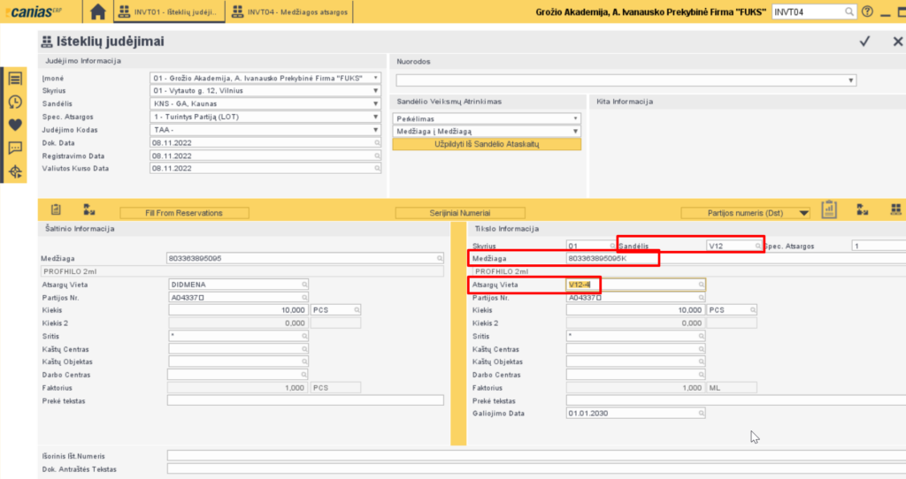This screenshot has height=479, width=906.
Task: Go to the Home screen icon
Action: [x=98, y=11]
